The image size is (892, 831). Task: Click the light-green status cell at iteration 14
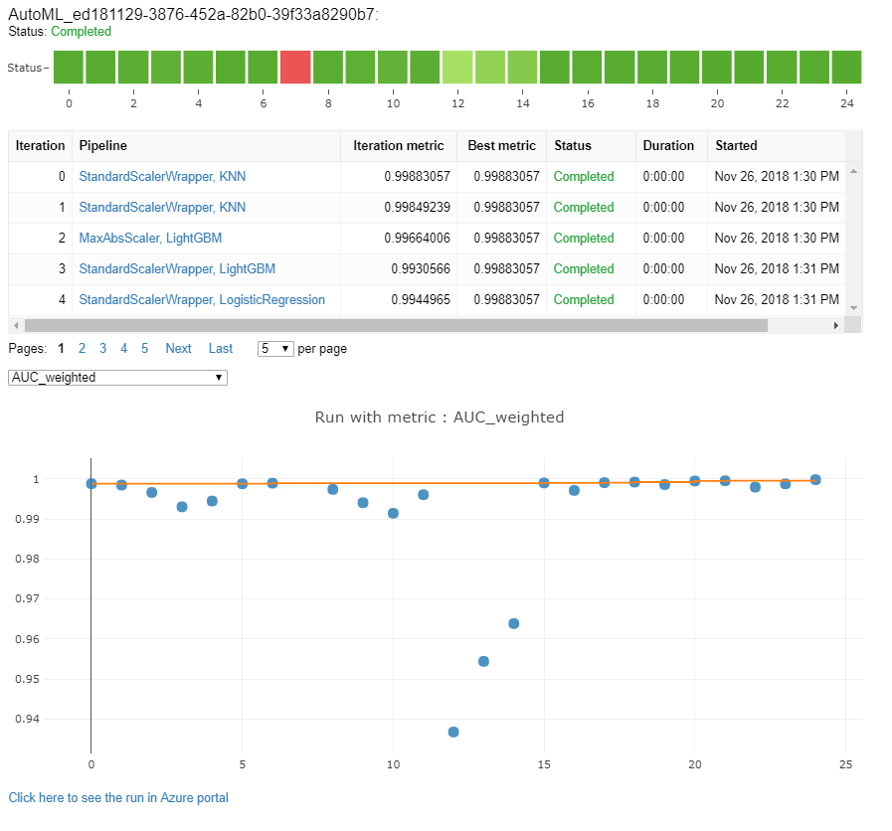point(522,67)
